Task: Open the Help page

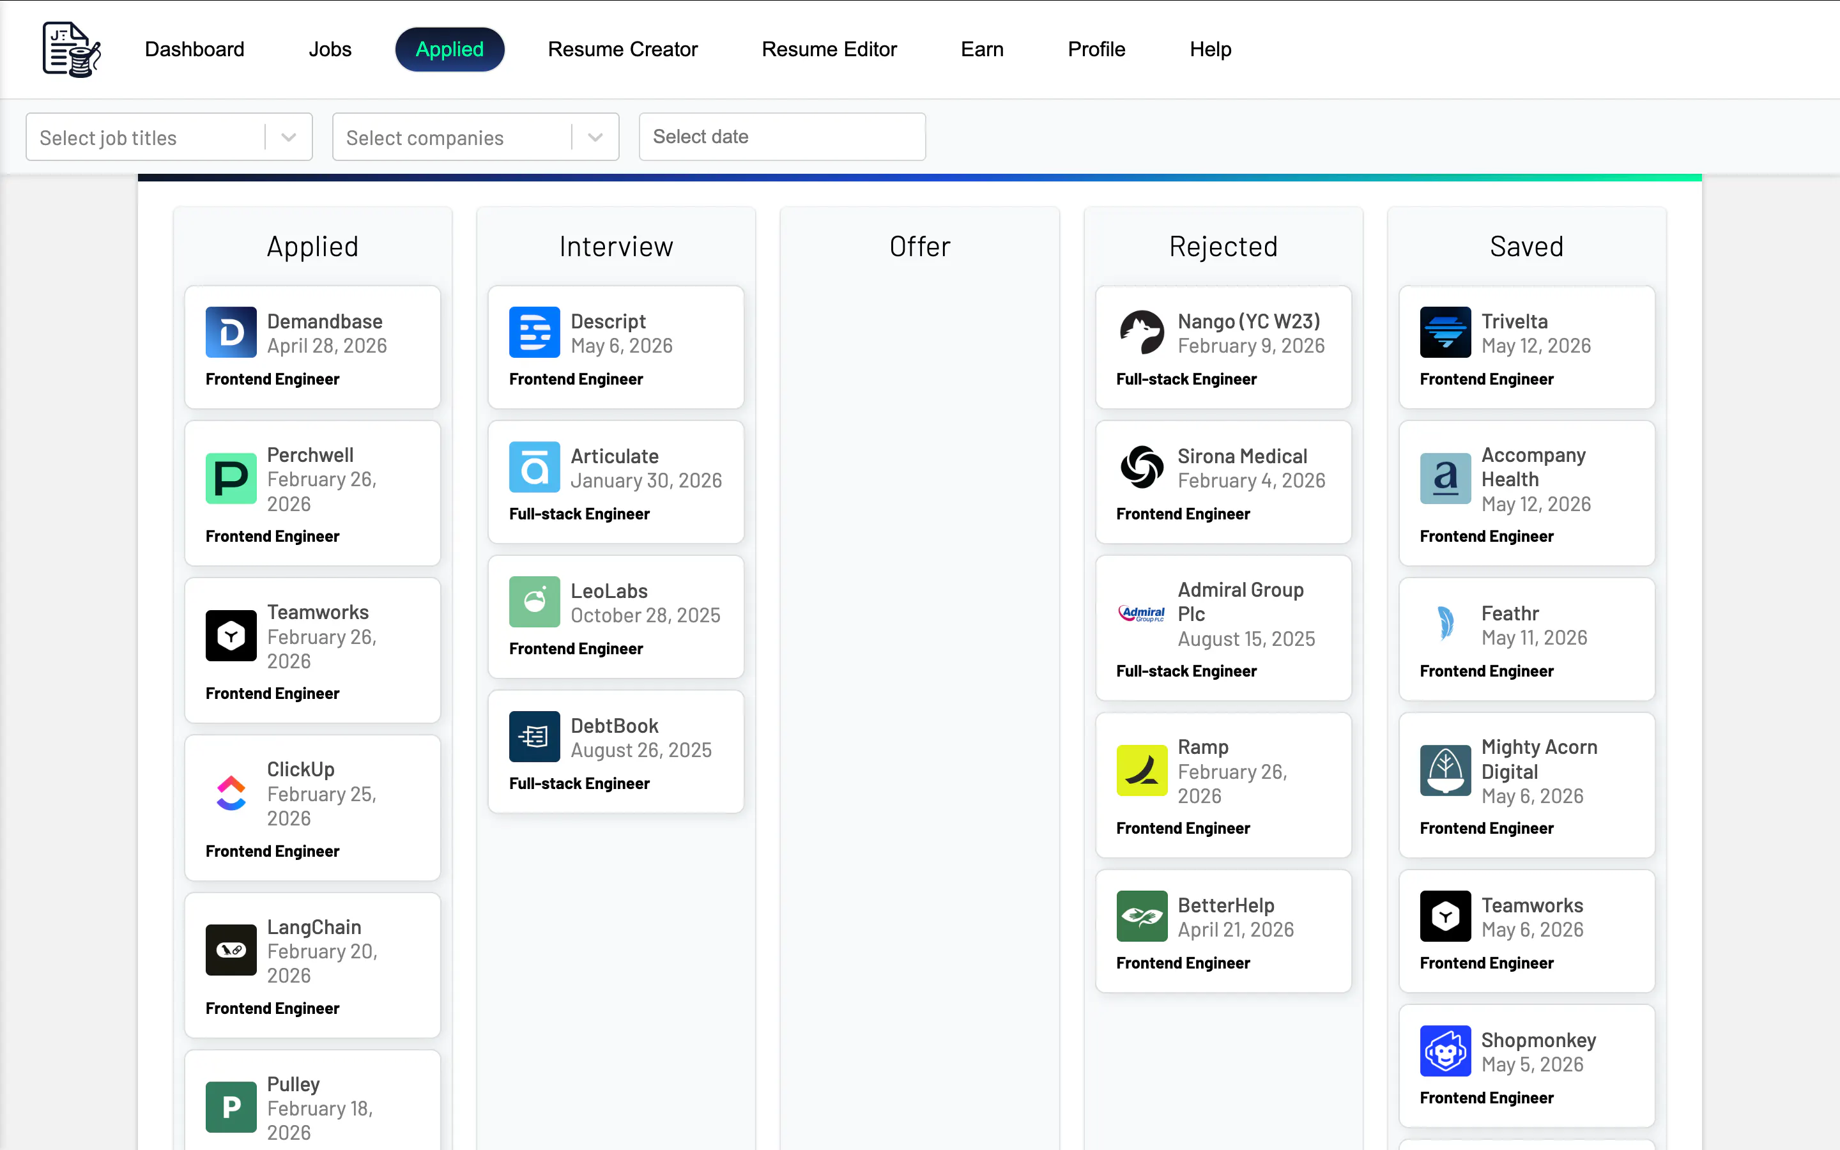Action: tap(1211, 49)
